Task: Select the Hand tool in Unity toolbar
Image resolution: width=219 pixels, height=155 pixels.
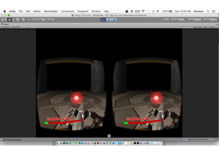Action: coord(4,20)
